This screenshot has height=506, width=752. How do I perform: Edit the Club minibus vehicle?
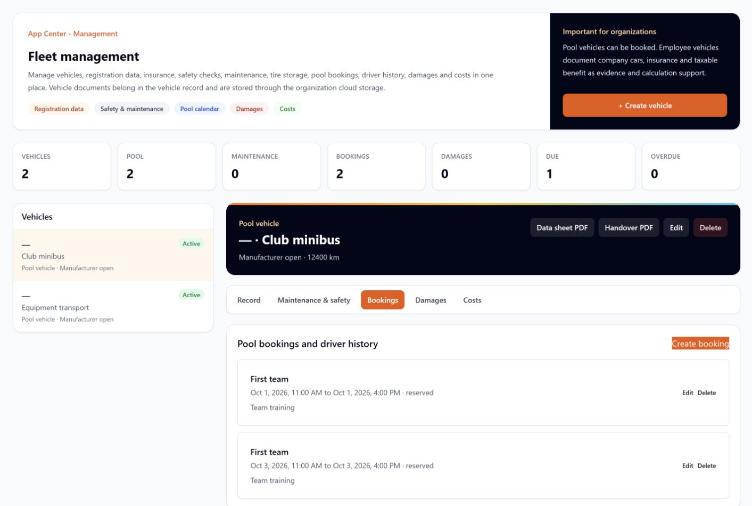pyautogui.click(x=676, y=227)
